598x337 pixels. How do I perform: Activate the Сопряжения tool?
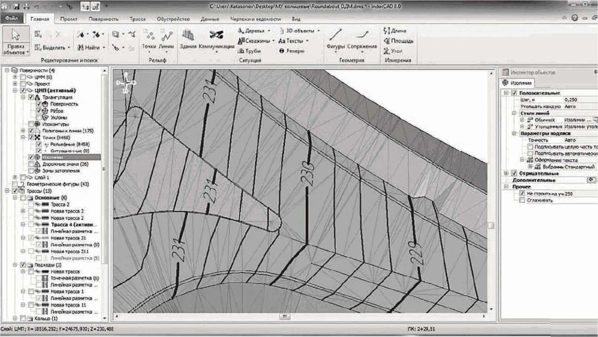pyautogui.click(x=361, y=39)
